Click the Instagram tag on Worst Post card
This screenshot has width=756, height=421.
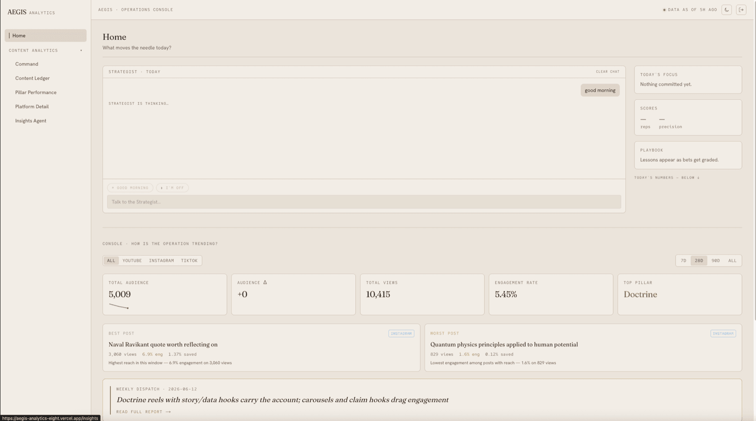723,334
